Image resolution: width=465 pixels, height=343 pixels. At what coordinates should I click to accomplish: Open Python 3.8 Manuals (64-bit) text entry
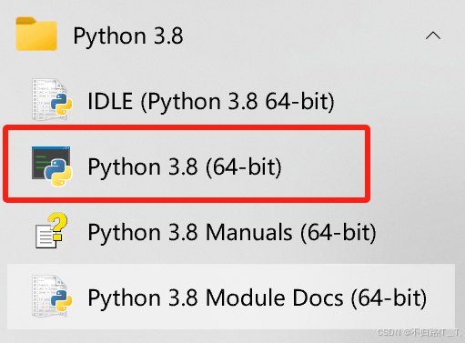[232, 232]
